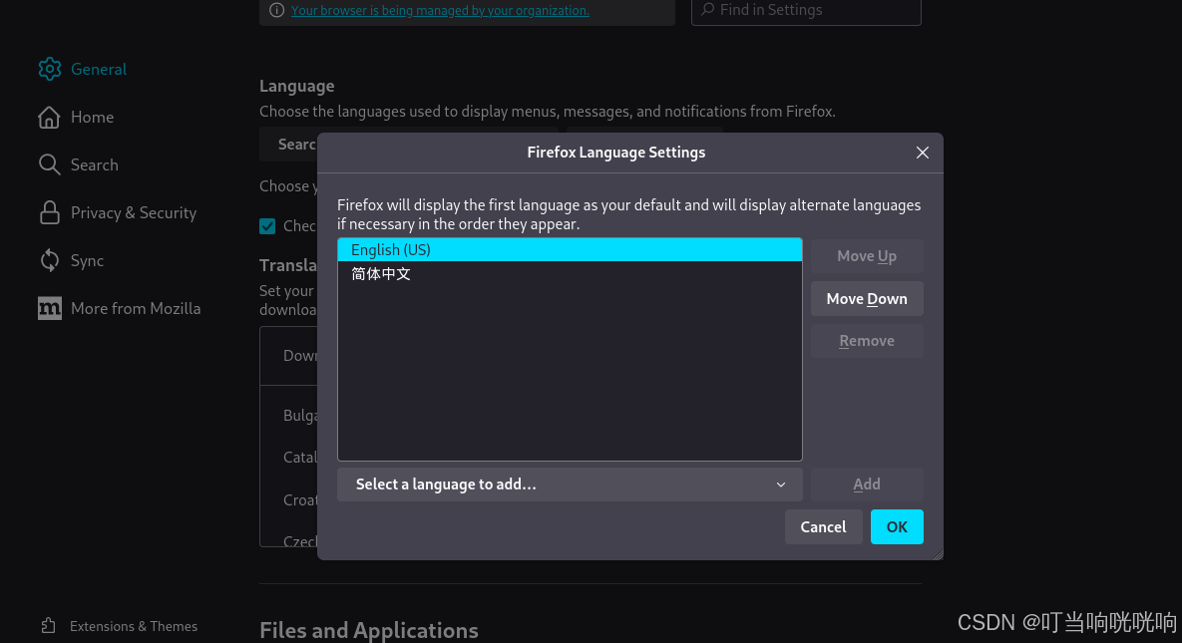
Task: Click the 'Files and Applications' heading
Action: (369, 629)
